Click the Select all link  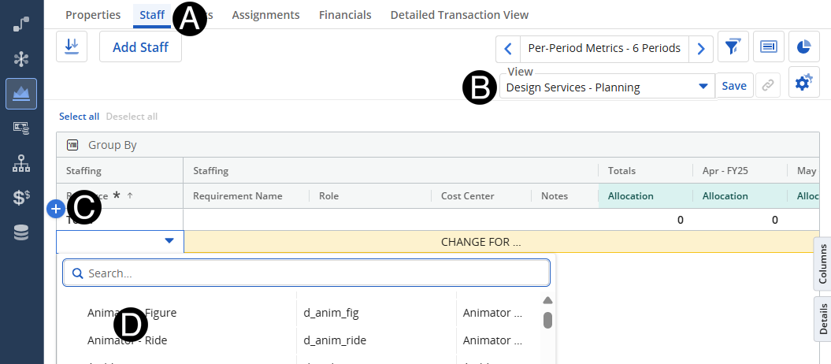pos(79,117)
